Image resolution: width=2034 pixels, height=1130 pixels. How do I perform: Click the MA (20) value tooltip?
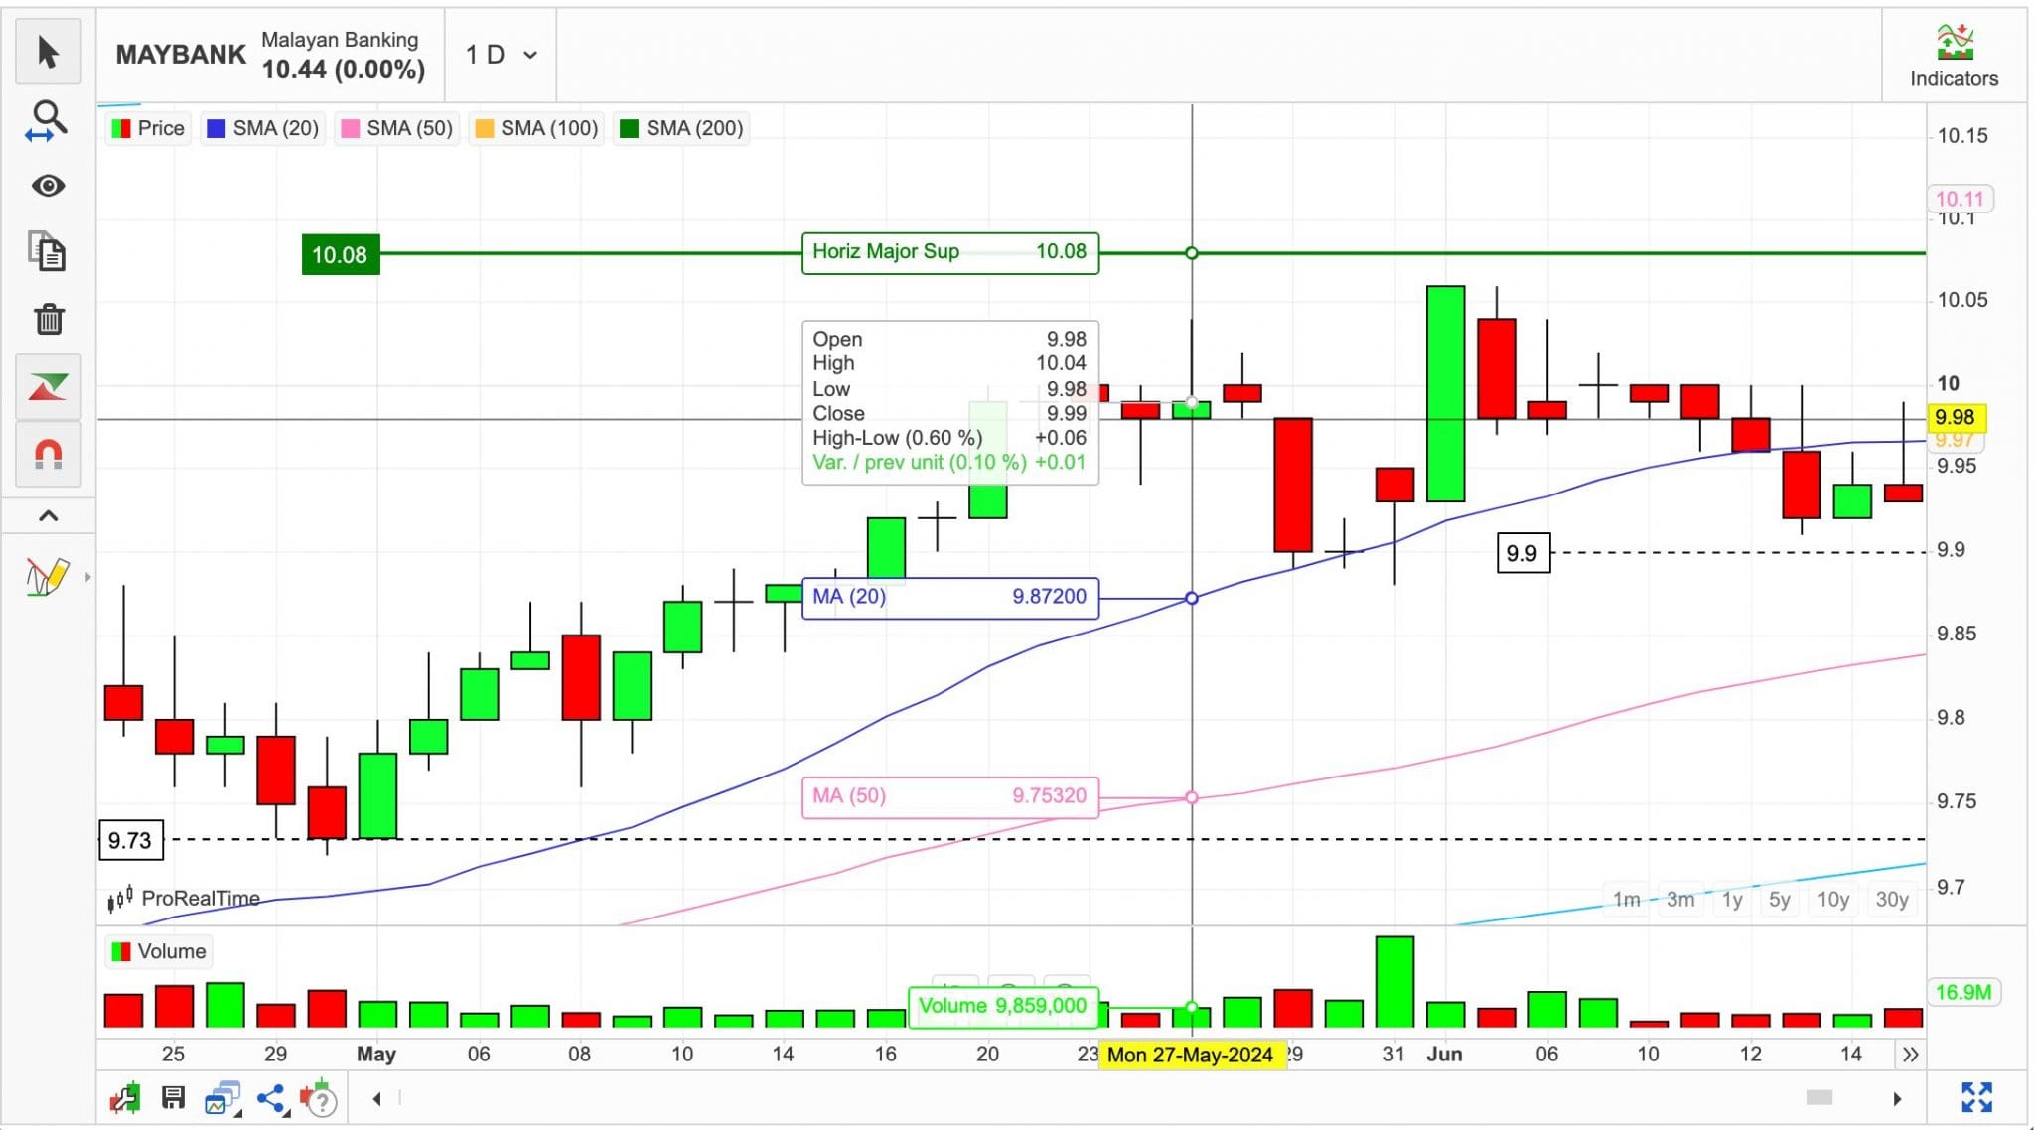pos(949,598)
